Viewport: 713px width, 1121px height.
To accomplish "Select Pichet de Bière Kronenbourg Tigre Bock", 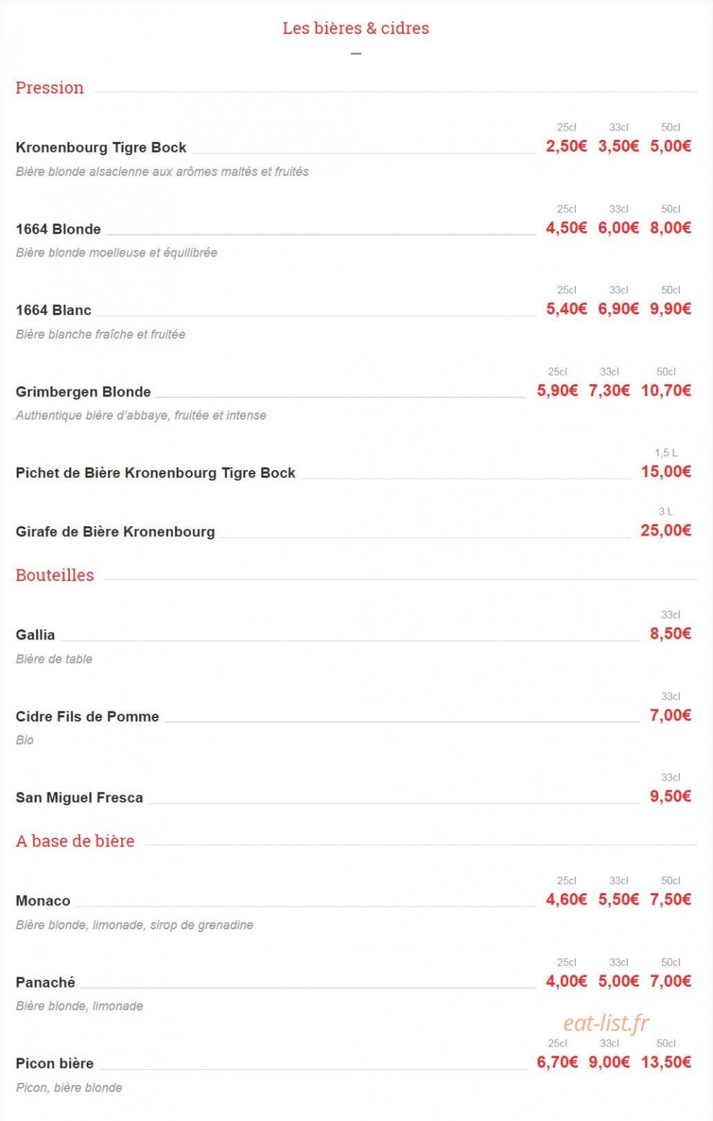I will point(156,473).
